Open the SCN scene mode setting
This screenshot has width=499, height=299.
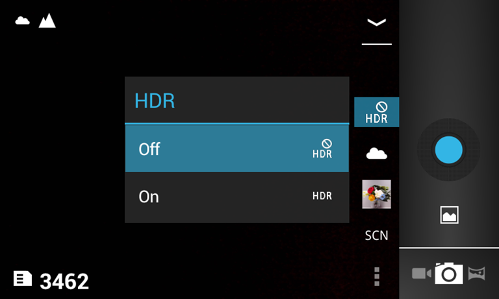(376, 235)
